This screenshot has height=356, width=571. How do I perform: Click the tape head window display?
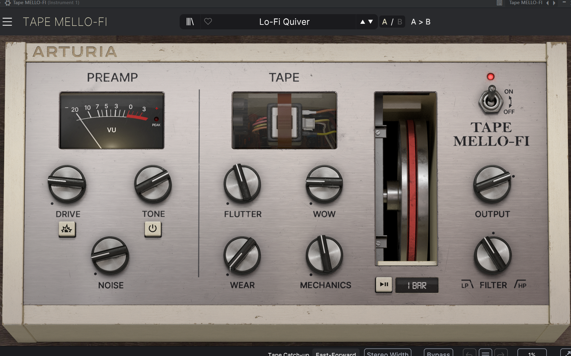284,120
